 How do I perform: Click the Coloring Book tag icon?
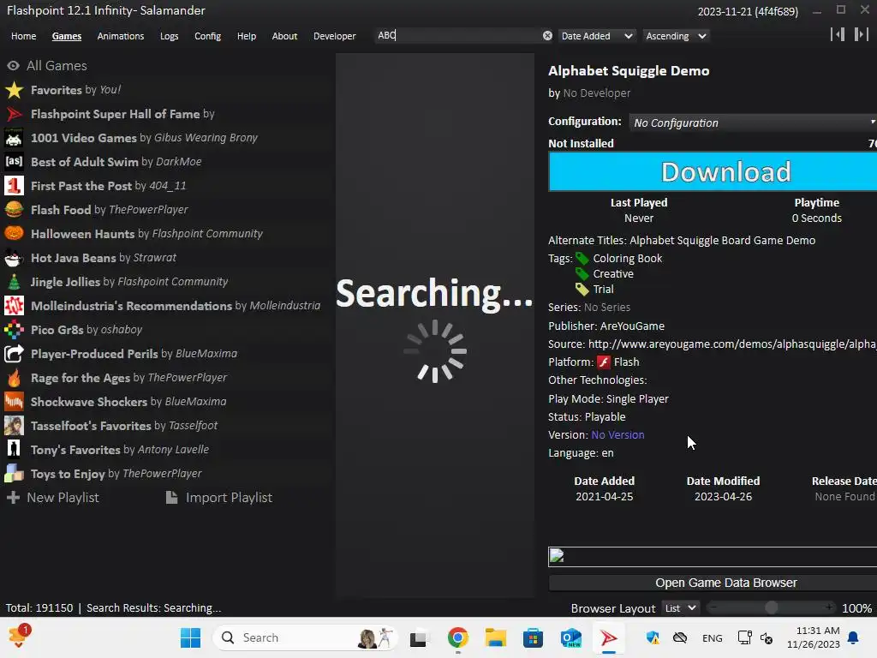click(582, 259)
